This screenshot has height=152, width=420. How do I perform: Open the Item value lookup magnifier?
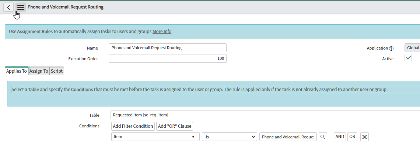[x=323, y=137]
